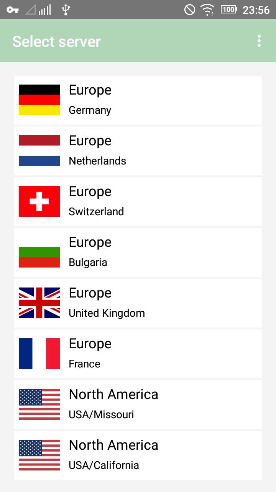
Task: Choose the Netherlands server entry
Action: point(138,151)
